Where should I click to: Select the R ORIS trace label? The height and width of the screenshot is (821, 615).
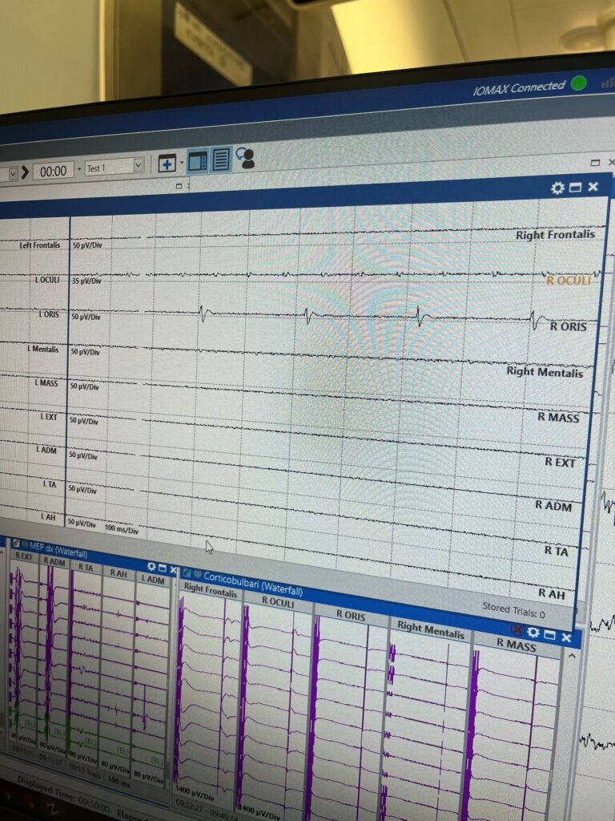point(568,326)
